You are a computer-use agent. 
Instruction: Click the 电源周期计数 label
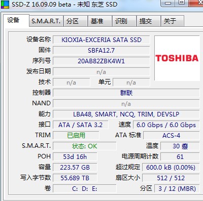(x=140, y=156)
